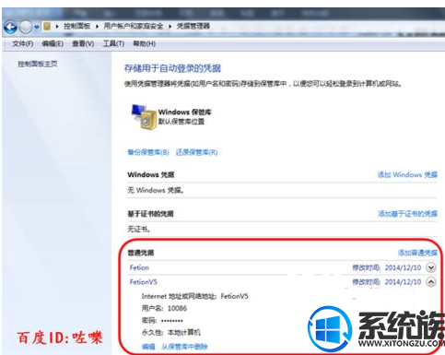Select 控制面板 in the breadcrumb
Viewport: 445px width, 355px height.
(x=76, y=26)
